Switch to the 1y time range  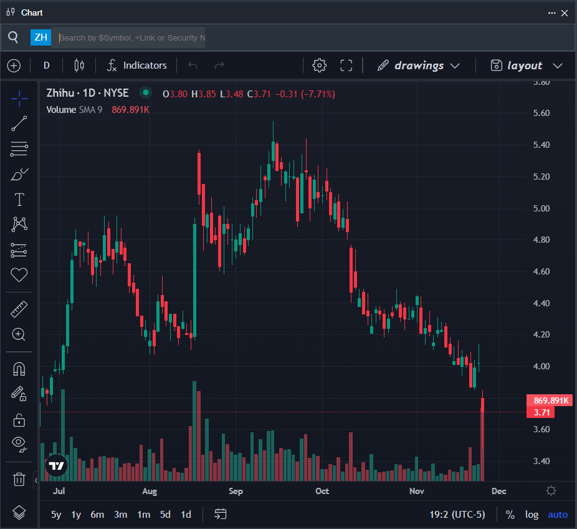(x=76, y=515)
